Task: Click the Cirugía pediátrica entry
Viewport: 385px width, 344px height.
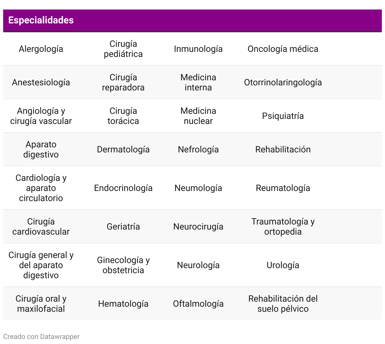Action: [123, 49]
